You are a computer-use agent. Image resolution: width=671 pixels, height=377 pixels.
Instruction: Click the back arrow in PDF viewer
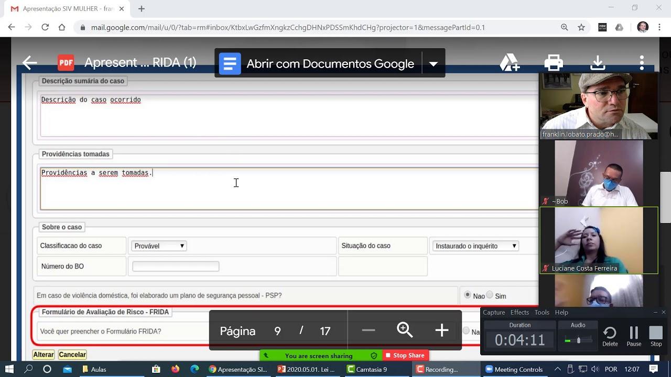(x=30, y=63)
